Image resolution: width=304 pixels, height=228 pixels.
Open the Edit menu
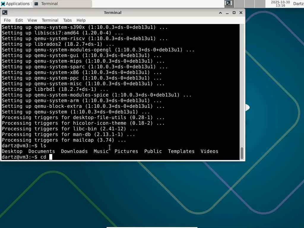(x=19, y=20)
